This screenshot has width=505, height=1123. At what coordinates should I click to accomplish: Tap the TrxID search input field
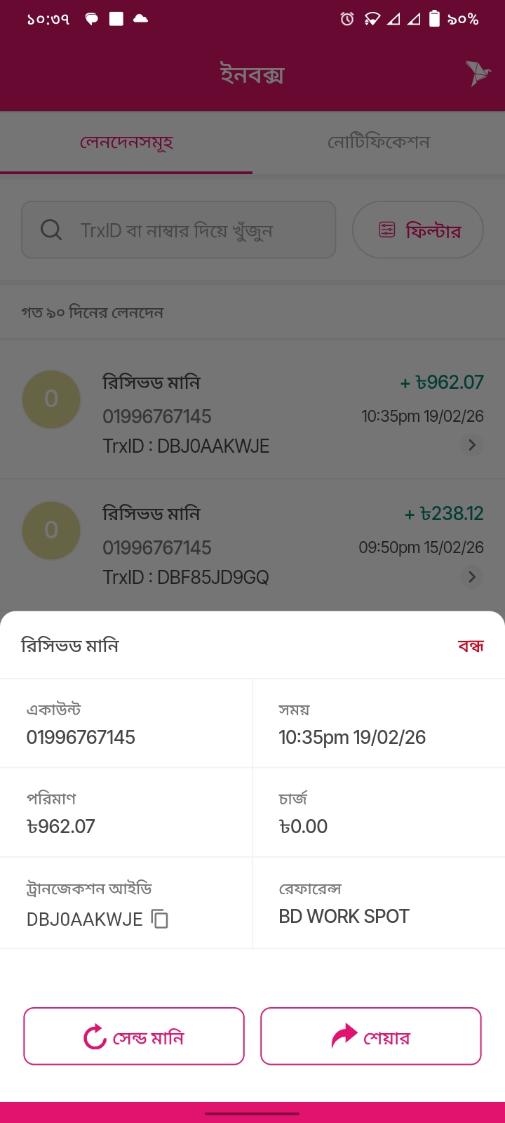click(x=189, y=230)
